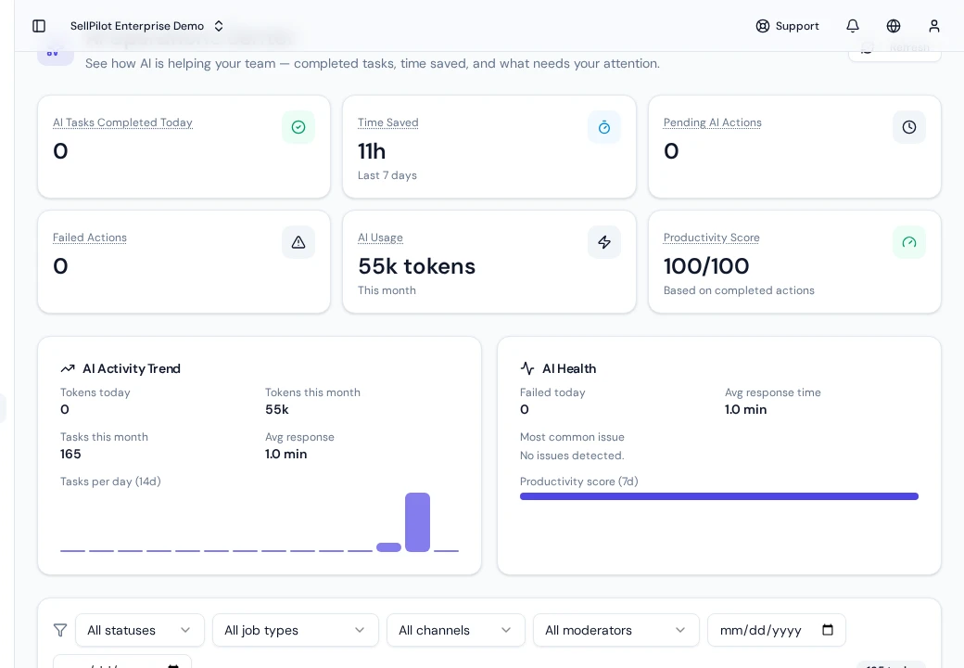Image resolution: width=964 pixels, height=668 pixels.
Task: Click the short bar in Tasks per day chart
Action: (x=388, y=546)
